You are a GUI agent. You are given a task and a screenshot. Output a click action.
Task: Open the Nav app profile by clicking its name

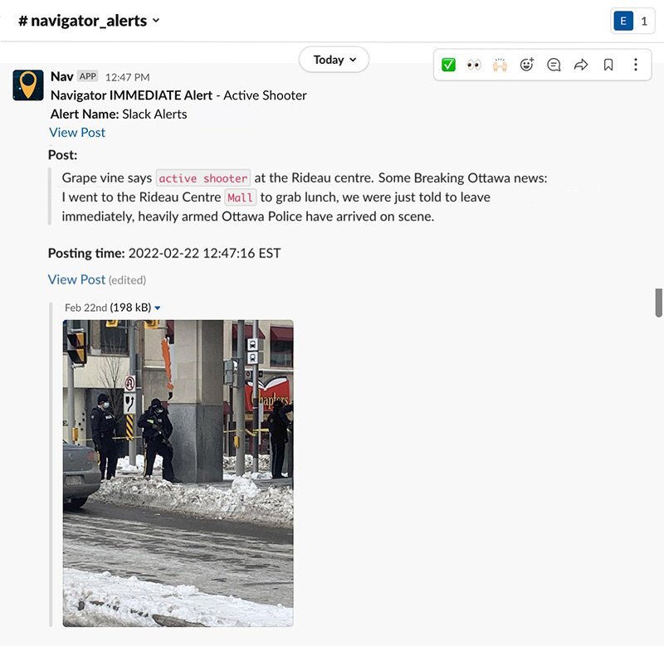(61, 76)
